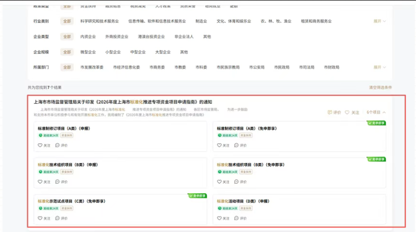Open 标准化示范试点项目（C类）（免申即享） project
416x232 pixels.
point(72,201)
